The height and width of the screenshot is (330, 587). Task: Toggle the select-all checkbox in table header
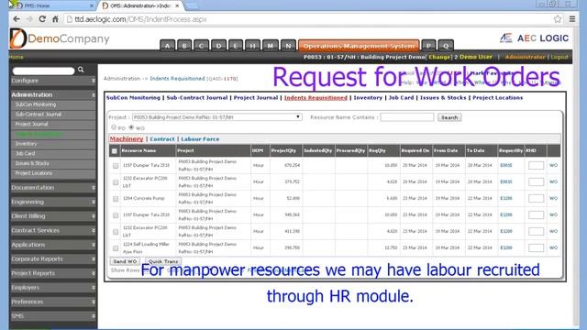coord(114,151)
